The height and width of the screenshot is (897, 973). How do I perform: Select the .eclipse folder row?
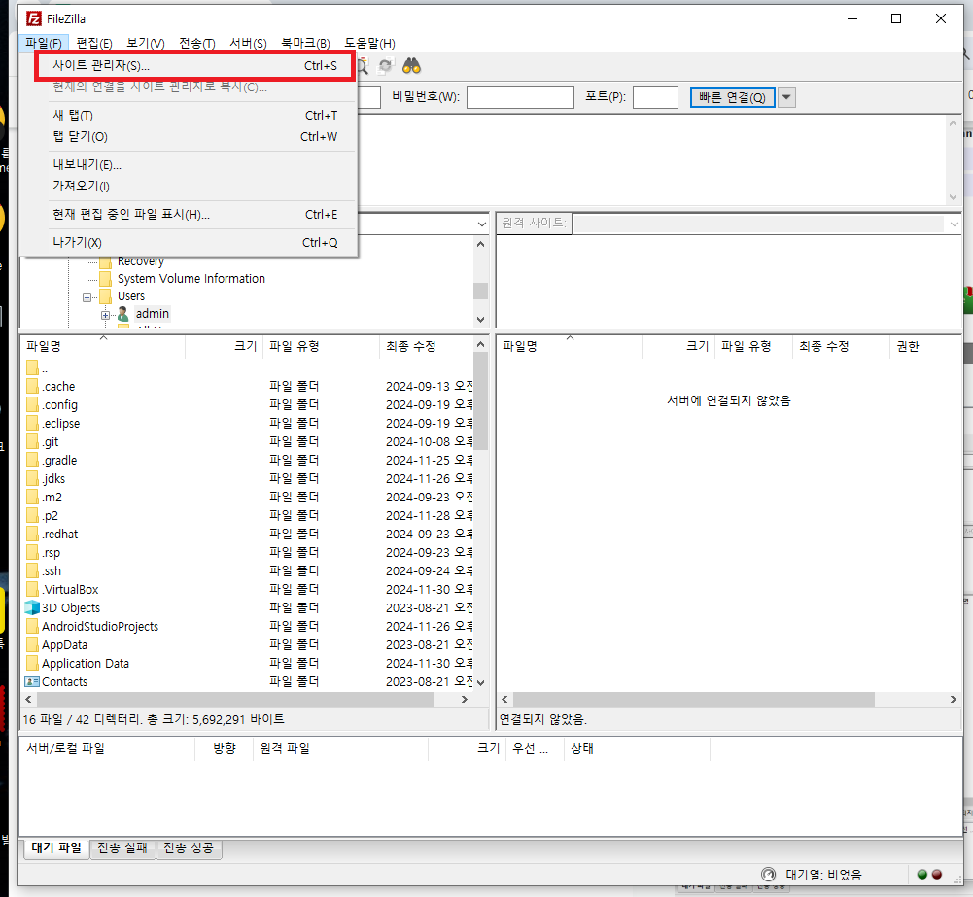tap(248, 424)
